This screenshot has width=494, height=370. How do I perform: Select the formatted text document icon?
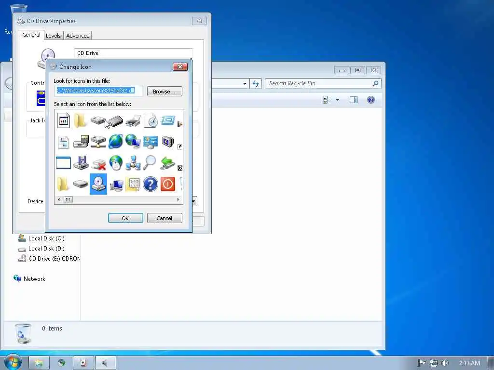(63, 142)
